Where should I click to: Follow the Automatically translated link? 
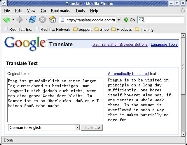128,74
